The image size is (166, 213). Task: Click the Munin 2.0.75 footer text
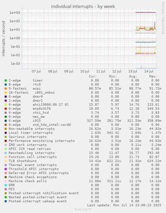pyautogui.click(x=83, y=209)
